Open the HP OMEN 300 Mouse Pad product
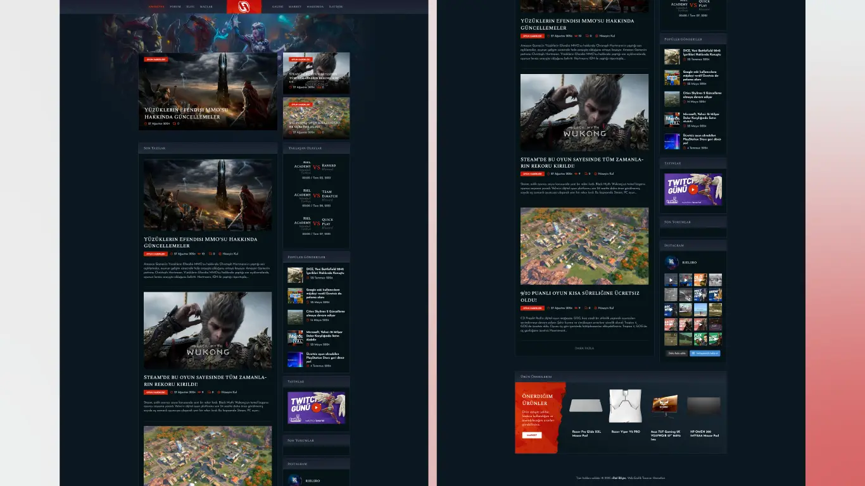Screen dimensions: 865x486 pos(704,416)
